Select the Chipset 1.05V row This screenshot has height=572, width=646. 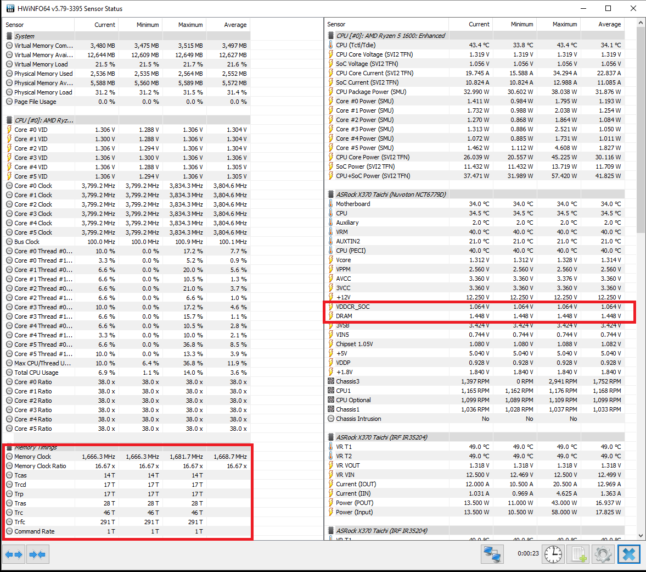(x=474, y=344)
